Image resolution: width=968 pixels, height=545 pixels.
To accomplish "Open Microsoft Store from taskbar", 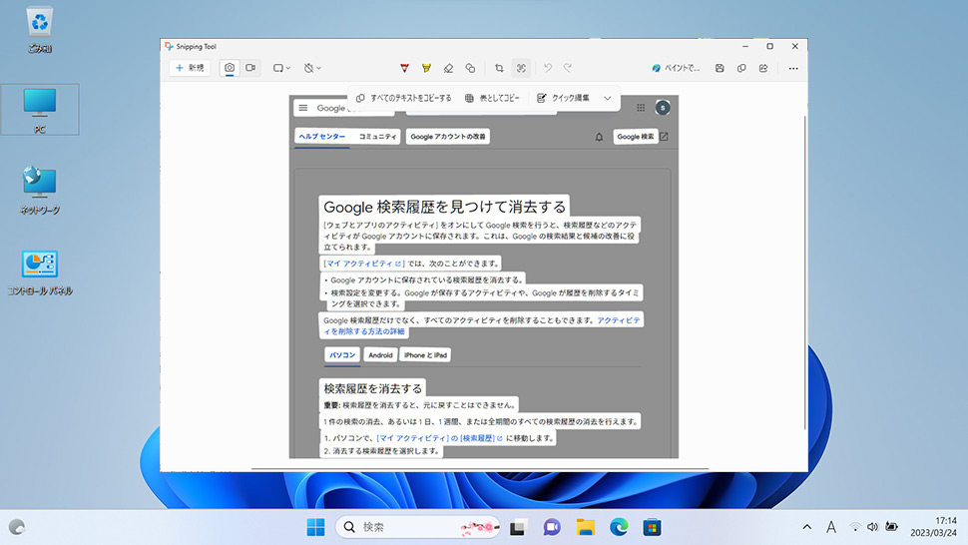I will [x=652, y=527].
